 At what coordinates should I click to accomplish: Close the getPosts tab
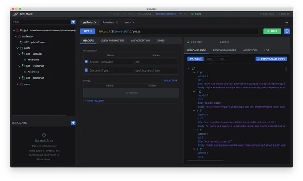point(95,22)
